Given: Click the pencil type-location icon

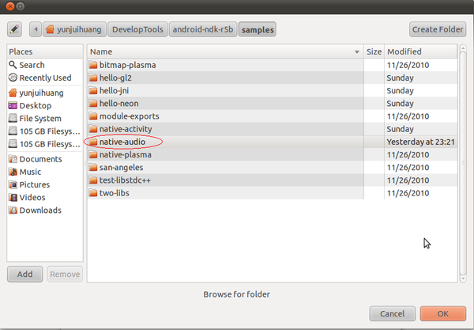Looking at the screenshot, I should [x=14, y=29].
